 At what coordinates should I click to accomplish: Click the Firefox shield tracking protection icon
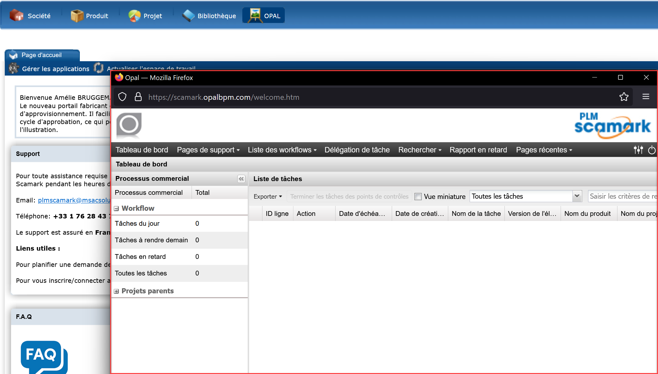click(x=122, y=97)
